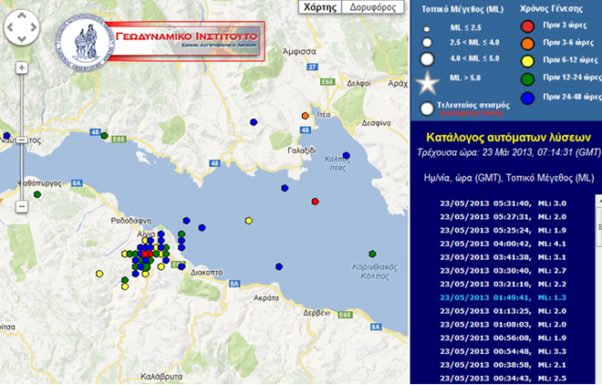This screenshot has height=385, width=602.
Task: Switch to the Χάρτης map view
Action: (319, 7)
